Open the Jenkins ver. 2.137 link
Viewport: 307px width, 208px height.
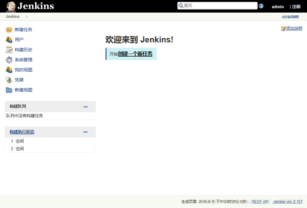coord(287,201)
